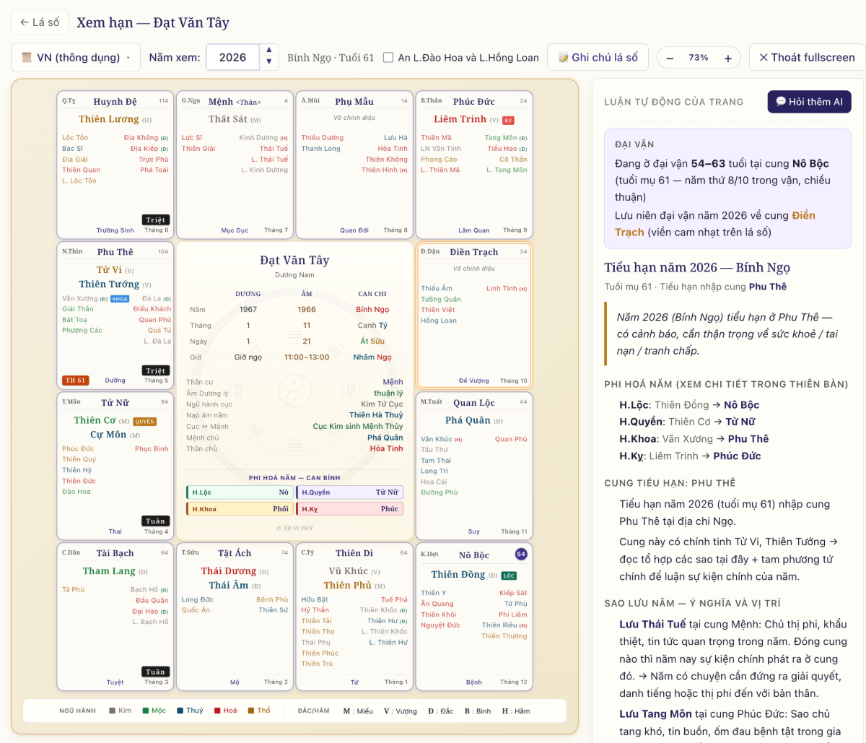Click the Thổ element legend swatch
866x743 pixels.
[x=251, y=711]
